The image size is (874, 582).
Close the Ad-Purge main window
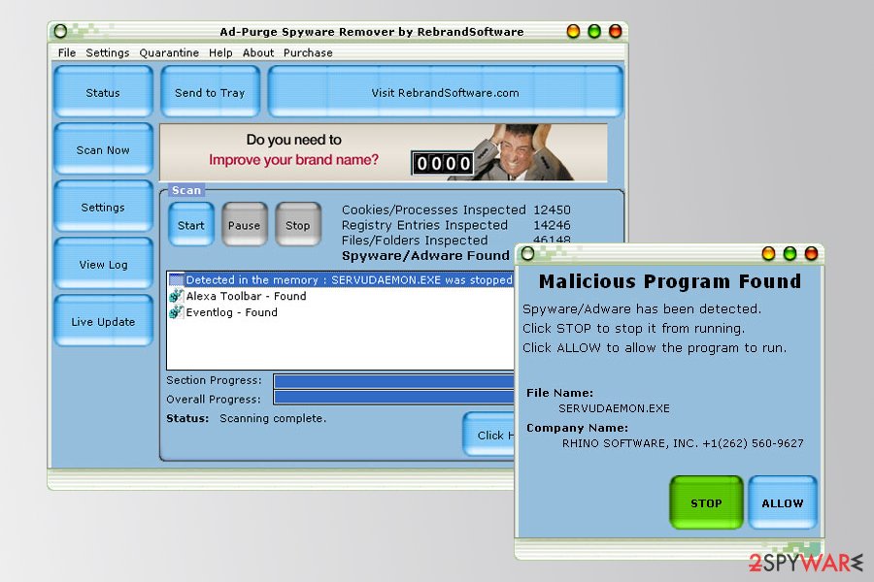point(615,31)
